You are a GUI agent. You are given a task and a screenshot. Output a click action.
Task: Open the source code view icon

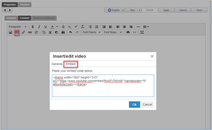pos(134,32)
